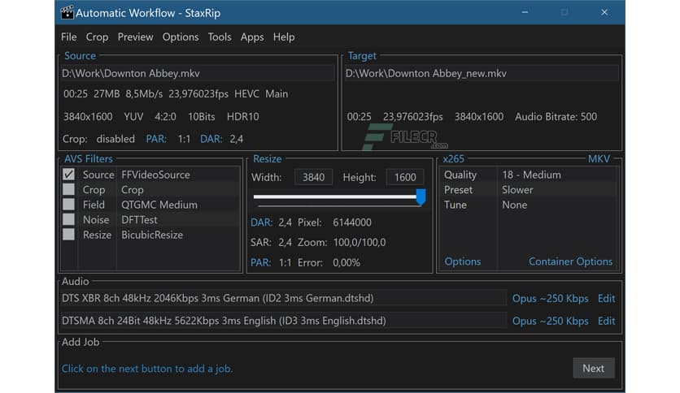
Task: Uncheck the Source FFVideoSource filter
Action: tap(69, 175)
